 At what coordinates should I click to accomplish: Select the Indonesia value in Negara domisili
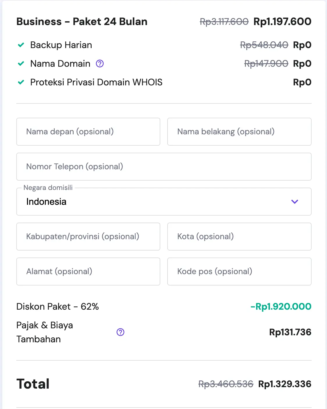click(47, 202)
